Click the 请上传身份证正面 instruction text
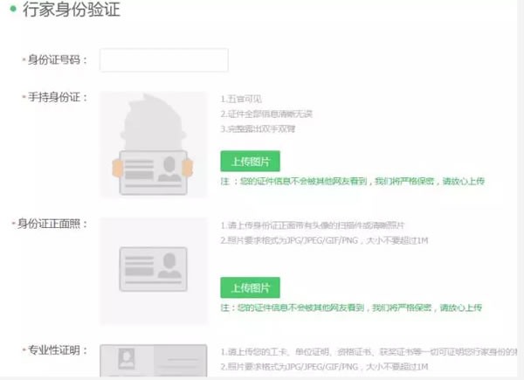The image size is (524, 380). [x=312, y=225]
